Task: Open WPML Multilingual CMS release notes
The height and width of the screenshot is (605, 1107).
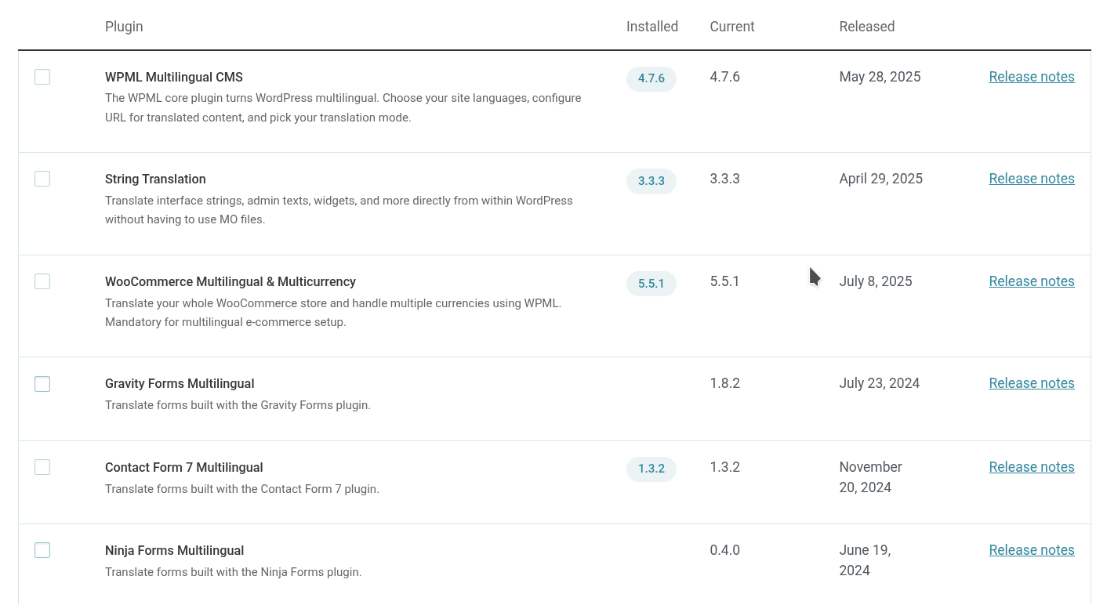Action: (x=1031, y=77)
